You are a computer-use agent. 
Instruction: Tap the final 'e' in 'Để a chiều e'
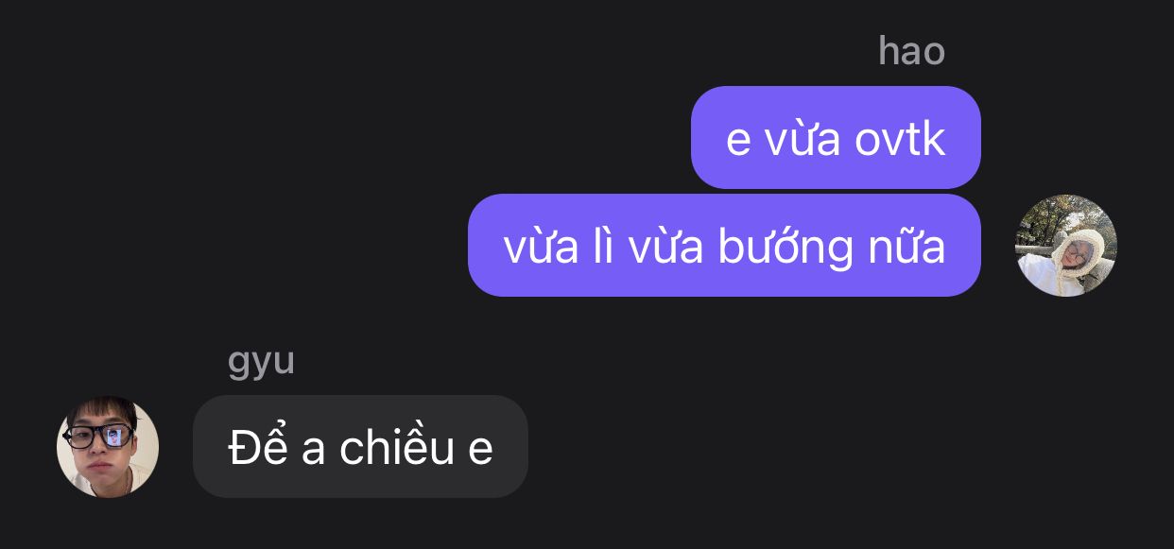pos(481,452)
